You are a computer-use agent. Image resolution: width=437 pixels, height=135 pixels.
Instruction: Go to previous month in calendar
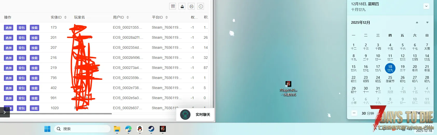click(x=417, y=23)
